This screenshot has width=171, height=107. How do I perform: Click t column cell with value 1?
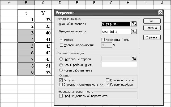tap(26, 19)
